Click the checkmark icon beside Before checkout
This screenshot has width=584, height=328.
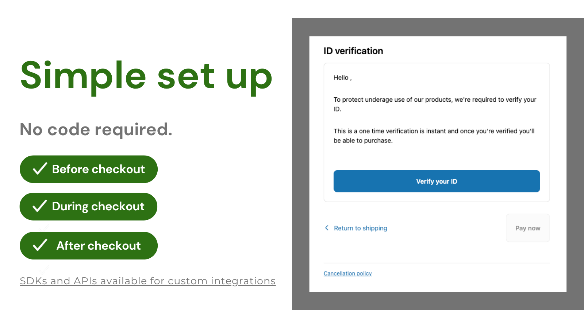point(40,169)
